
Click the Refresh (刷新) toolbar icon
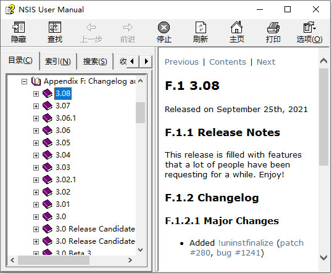(201, 27)
